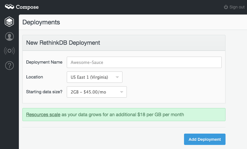Click the Deployments page heading

click(41, 22)
